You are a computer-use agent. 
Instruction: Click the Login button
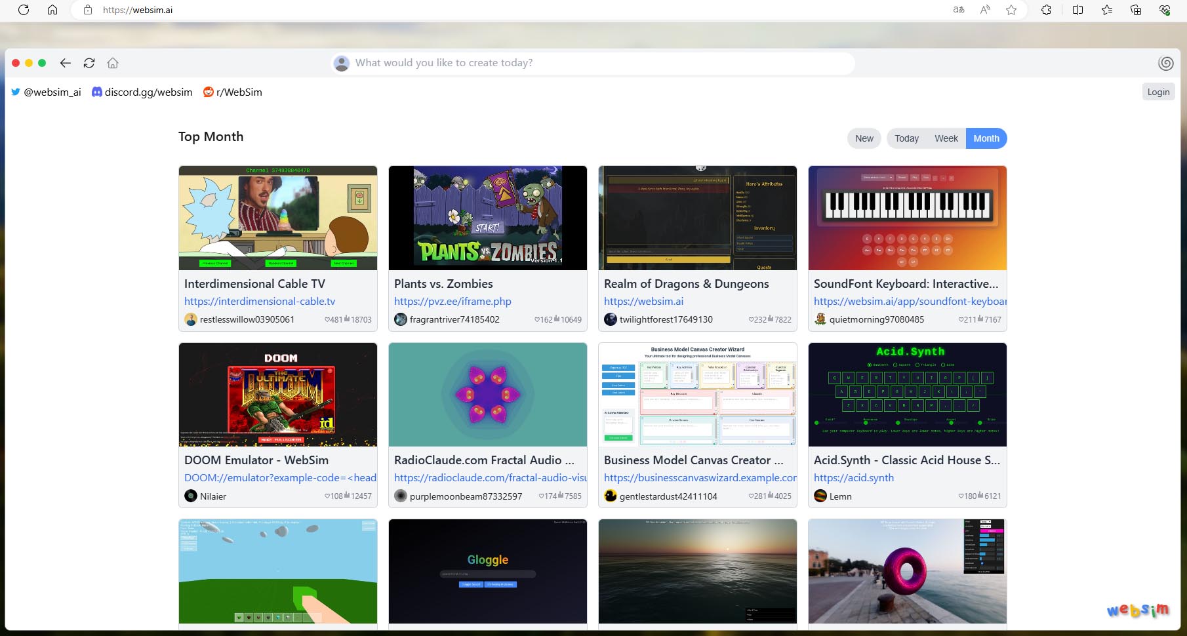click(x=1158, y=92)
